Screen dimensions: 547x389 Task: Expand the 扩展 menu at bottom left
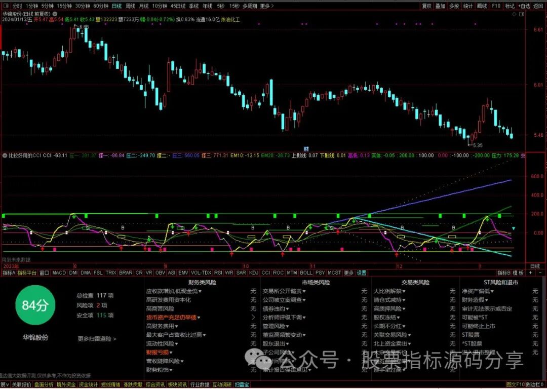(5, 384)
